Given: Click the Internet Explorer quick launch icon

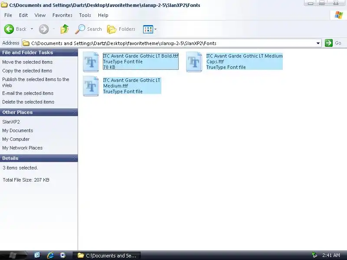Looking at the screenshot, I should tap(50, 255).
